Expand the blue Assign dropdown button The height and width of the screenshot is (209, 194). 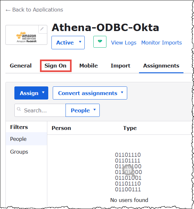(31, 93)
